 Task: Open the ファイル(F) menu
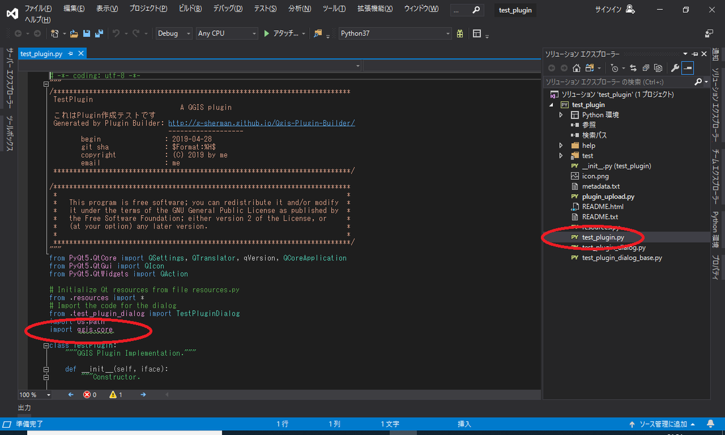38,8
